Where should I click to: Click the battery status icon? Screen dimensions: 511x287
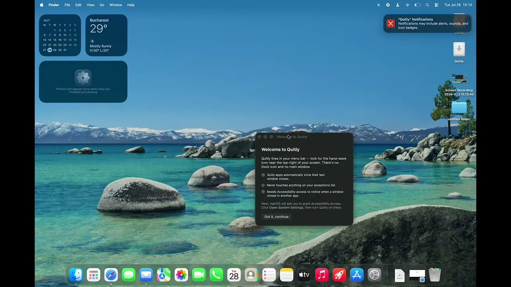(417, 5)
